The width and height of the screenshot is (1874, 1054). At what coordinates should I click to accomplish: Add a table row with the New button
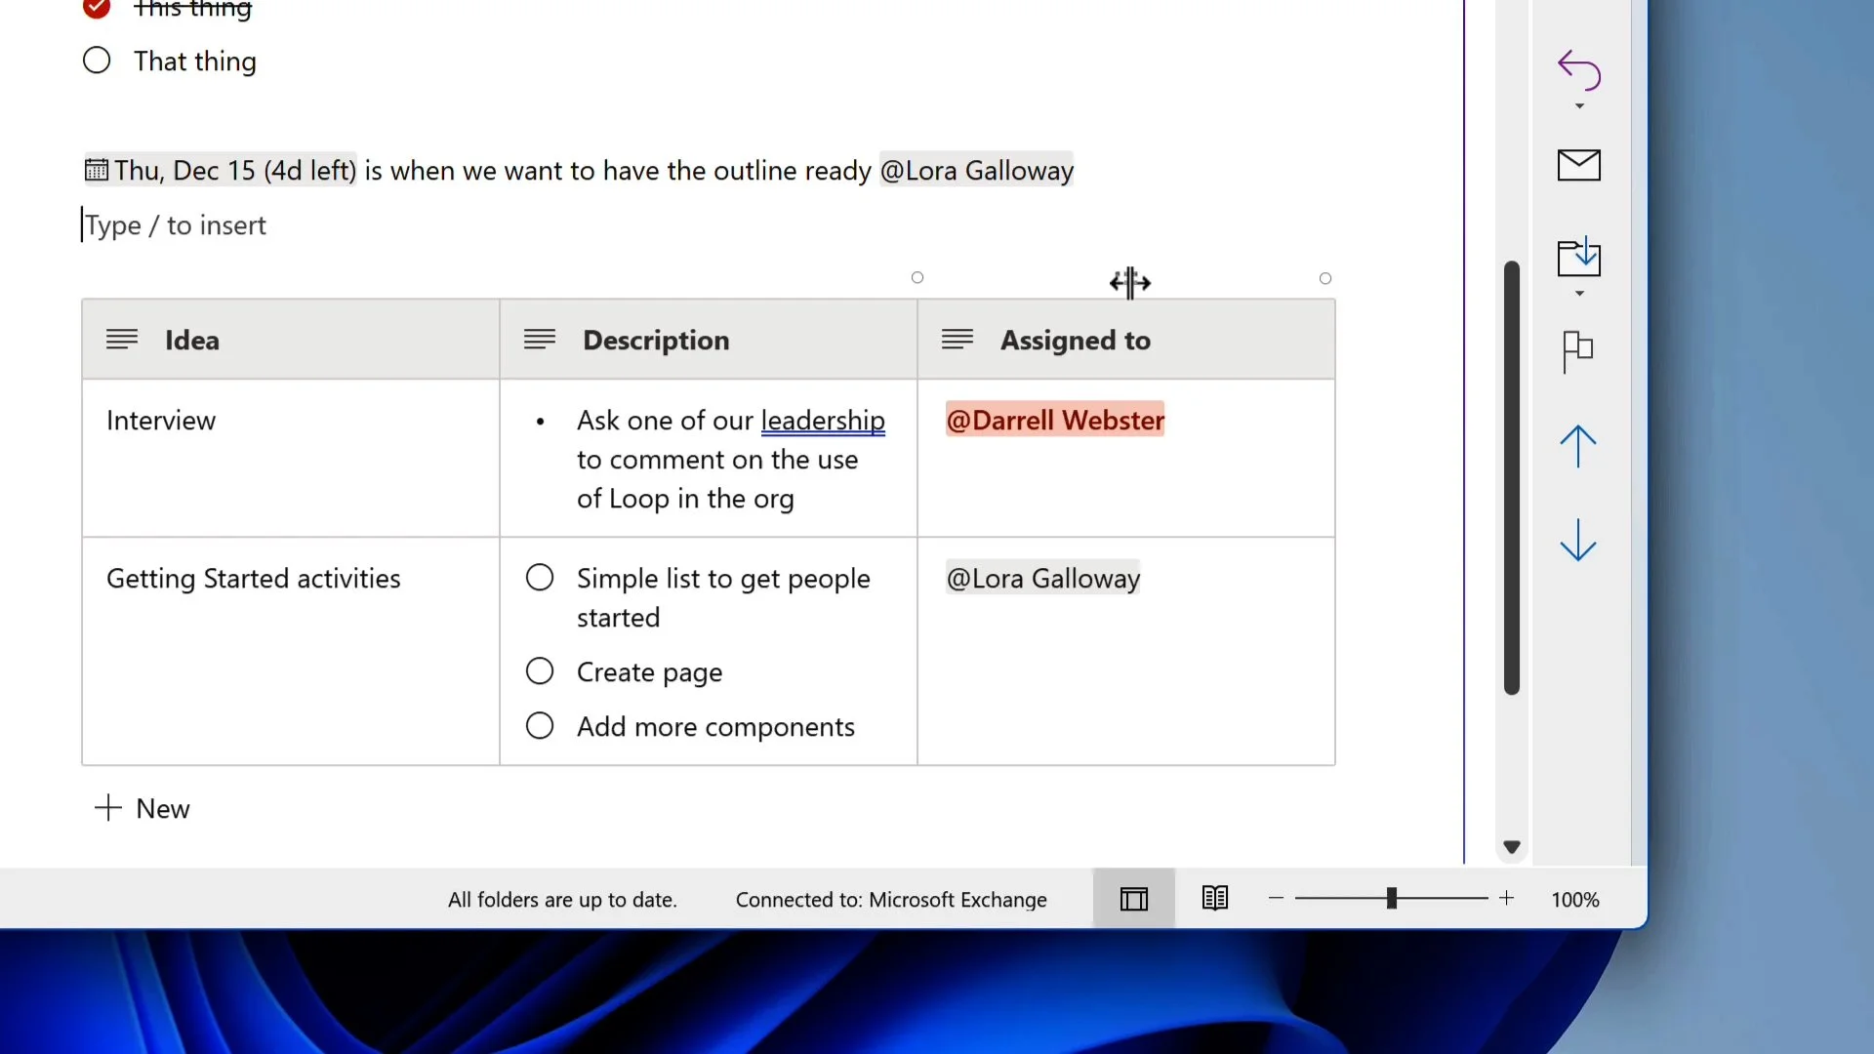[x=143, y=808]
